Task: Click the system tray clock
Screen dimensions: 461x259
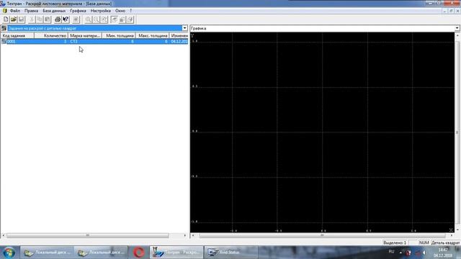Action: pyautogui.click(x=443, y=253)
